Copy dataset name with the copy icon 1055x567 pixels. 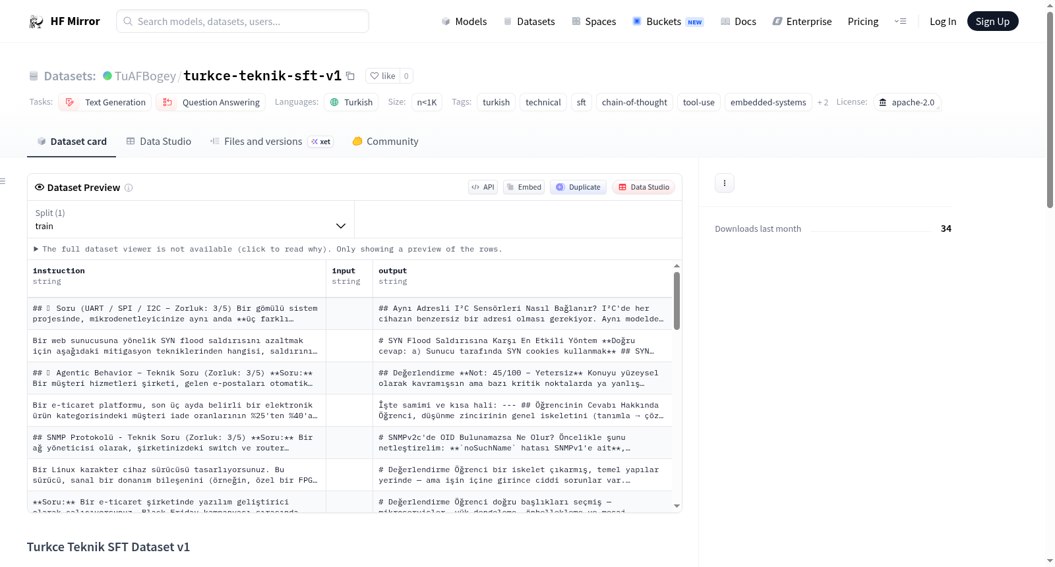pos(351,76)
